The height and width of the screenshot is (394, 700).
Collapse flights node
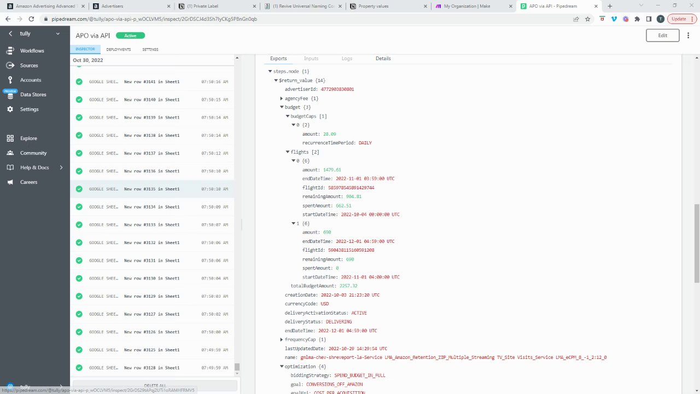click(x=288, y=152)
